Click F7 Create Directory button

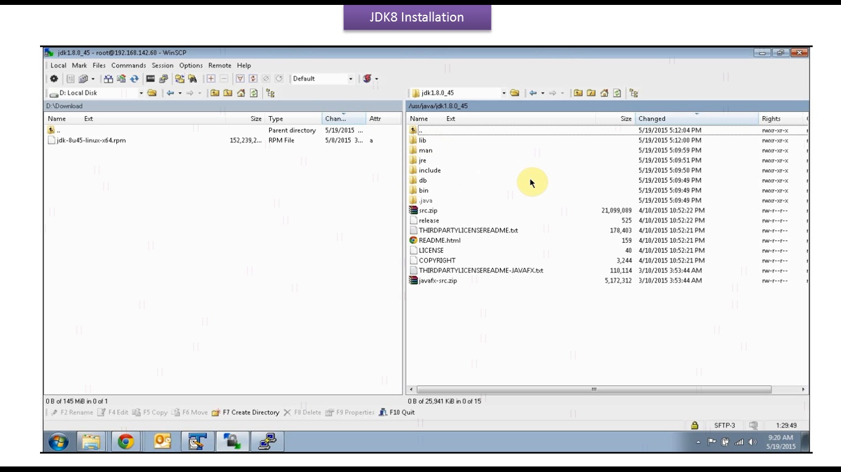click(x=245, y=412)
